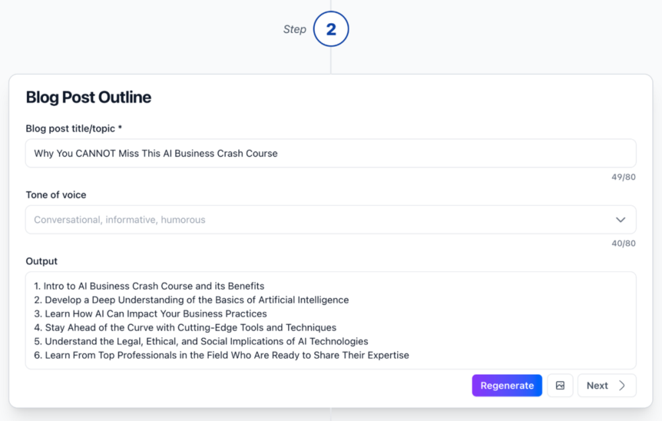Click outline item 3, Learn How AI Can Impact
Screen dimensions: 662x421
[x=151, y=314]
